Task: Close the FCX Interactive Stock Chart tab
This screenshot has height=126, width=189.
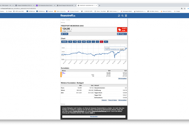Action: tap(55, 6)
